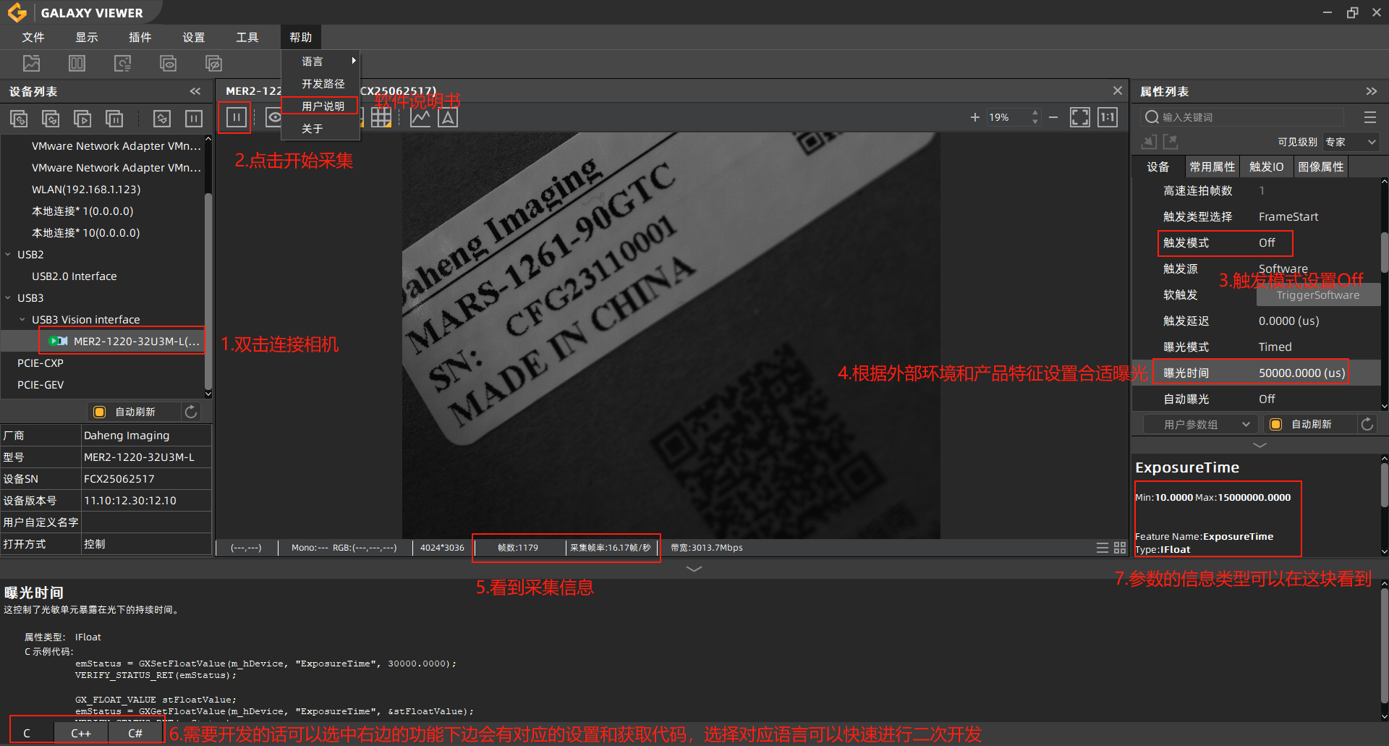Screen dimensions: 1389x746
Task: Show the grid overlay on image
Action: 381,117
